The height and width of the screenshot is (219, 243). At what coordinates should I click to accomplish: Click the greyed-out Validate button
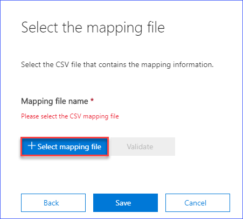coord(143,147)
